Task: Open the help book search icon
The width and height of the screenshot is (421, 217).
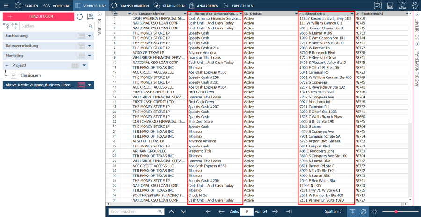Action: pyautogui.click(x=402, y=5)
